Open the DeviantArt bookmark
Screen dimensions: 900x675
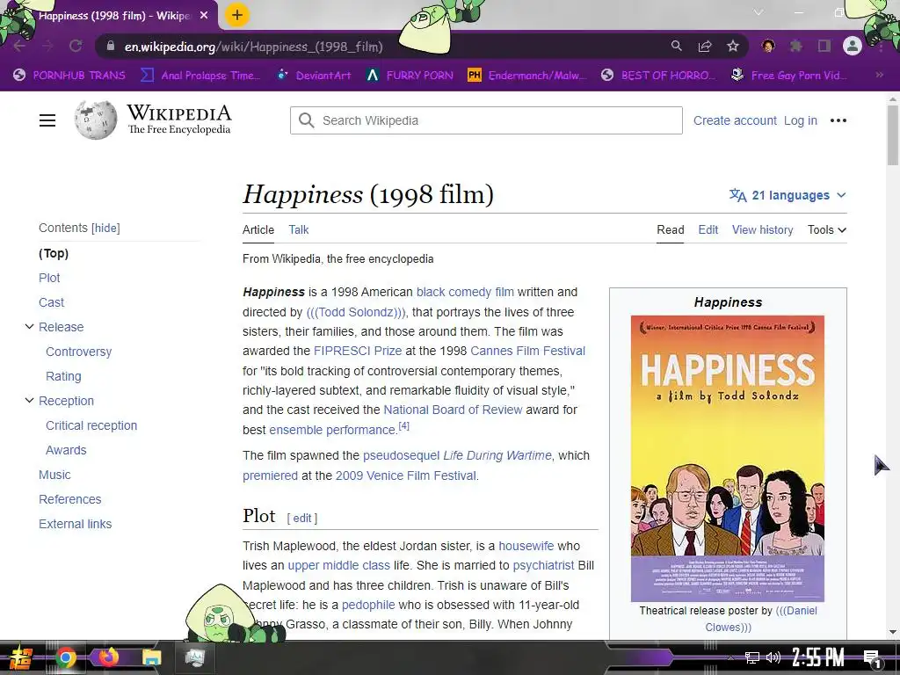(x=314, y=76)
